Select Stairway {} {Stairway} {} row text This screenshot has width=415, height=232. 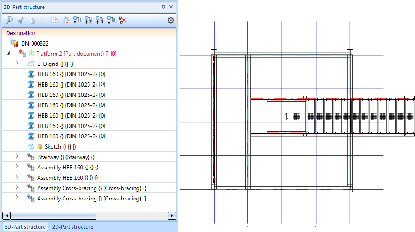[66, 157]
